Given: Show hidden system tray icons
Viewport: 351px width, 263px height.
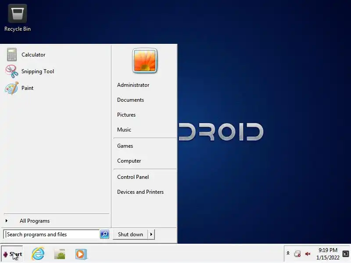Looking at the screenshot, I should pos(288,253).
